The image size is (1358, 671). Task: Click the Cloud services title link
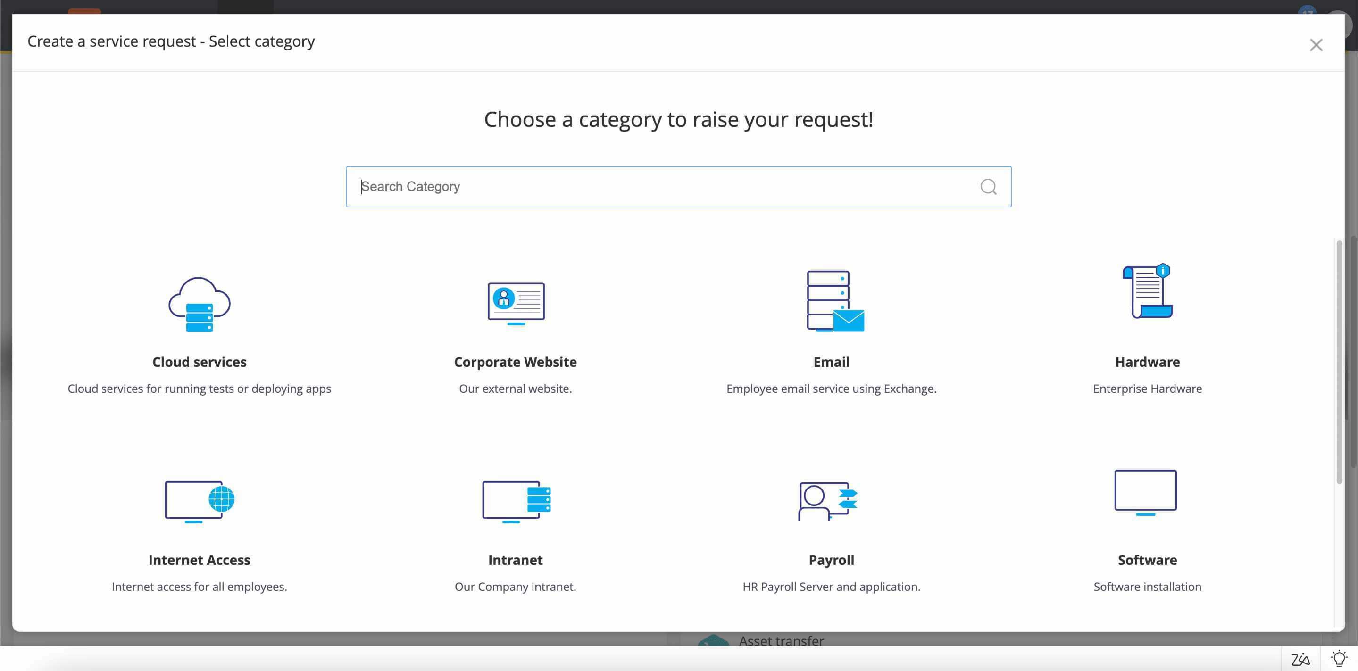(x=199, y=362)
